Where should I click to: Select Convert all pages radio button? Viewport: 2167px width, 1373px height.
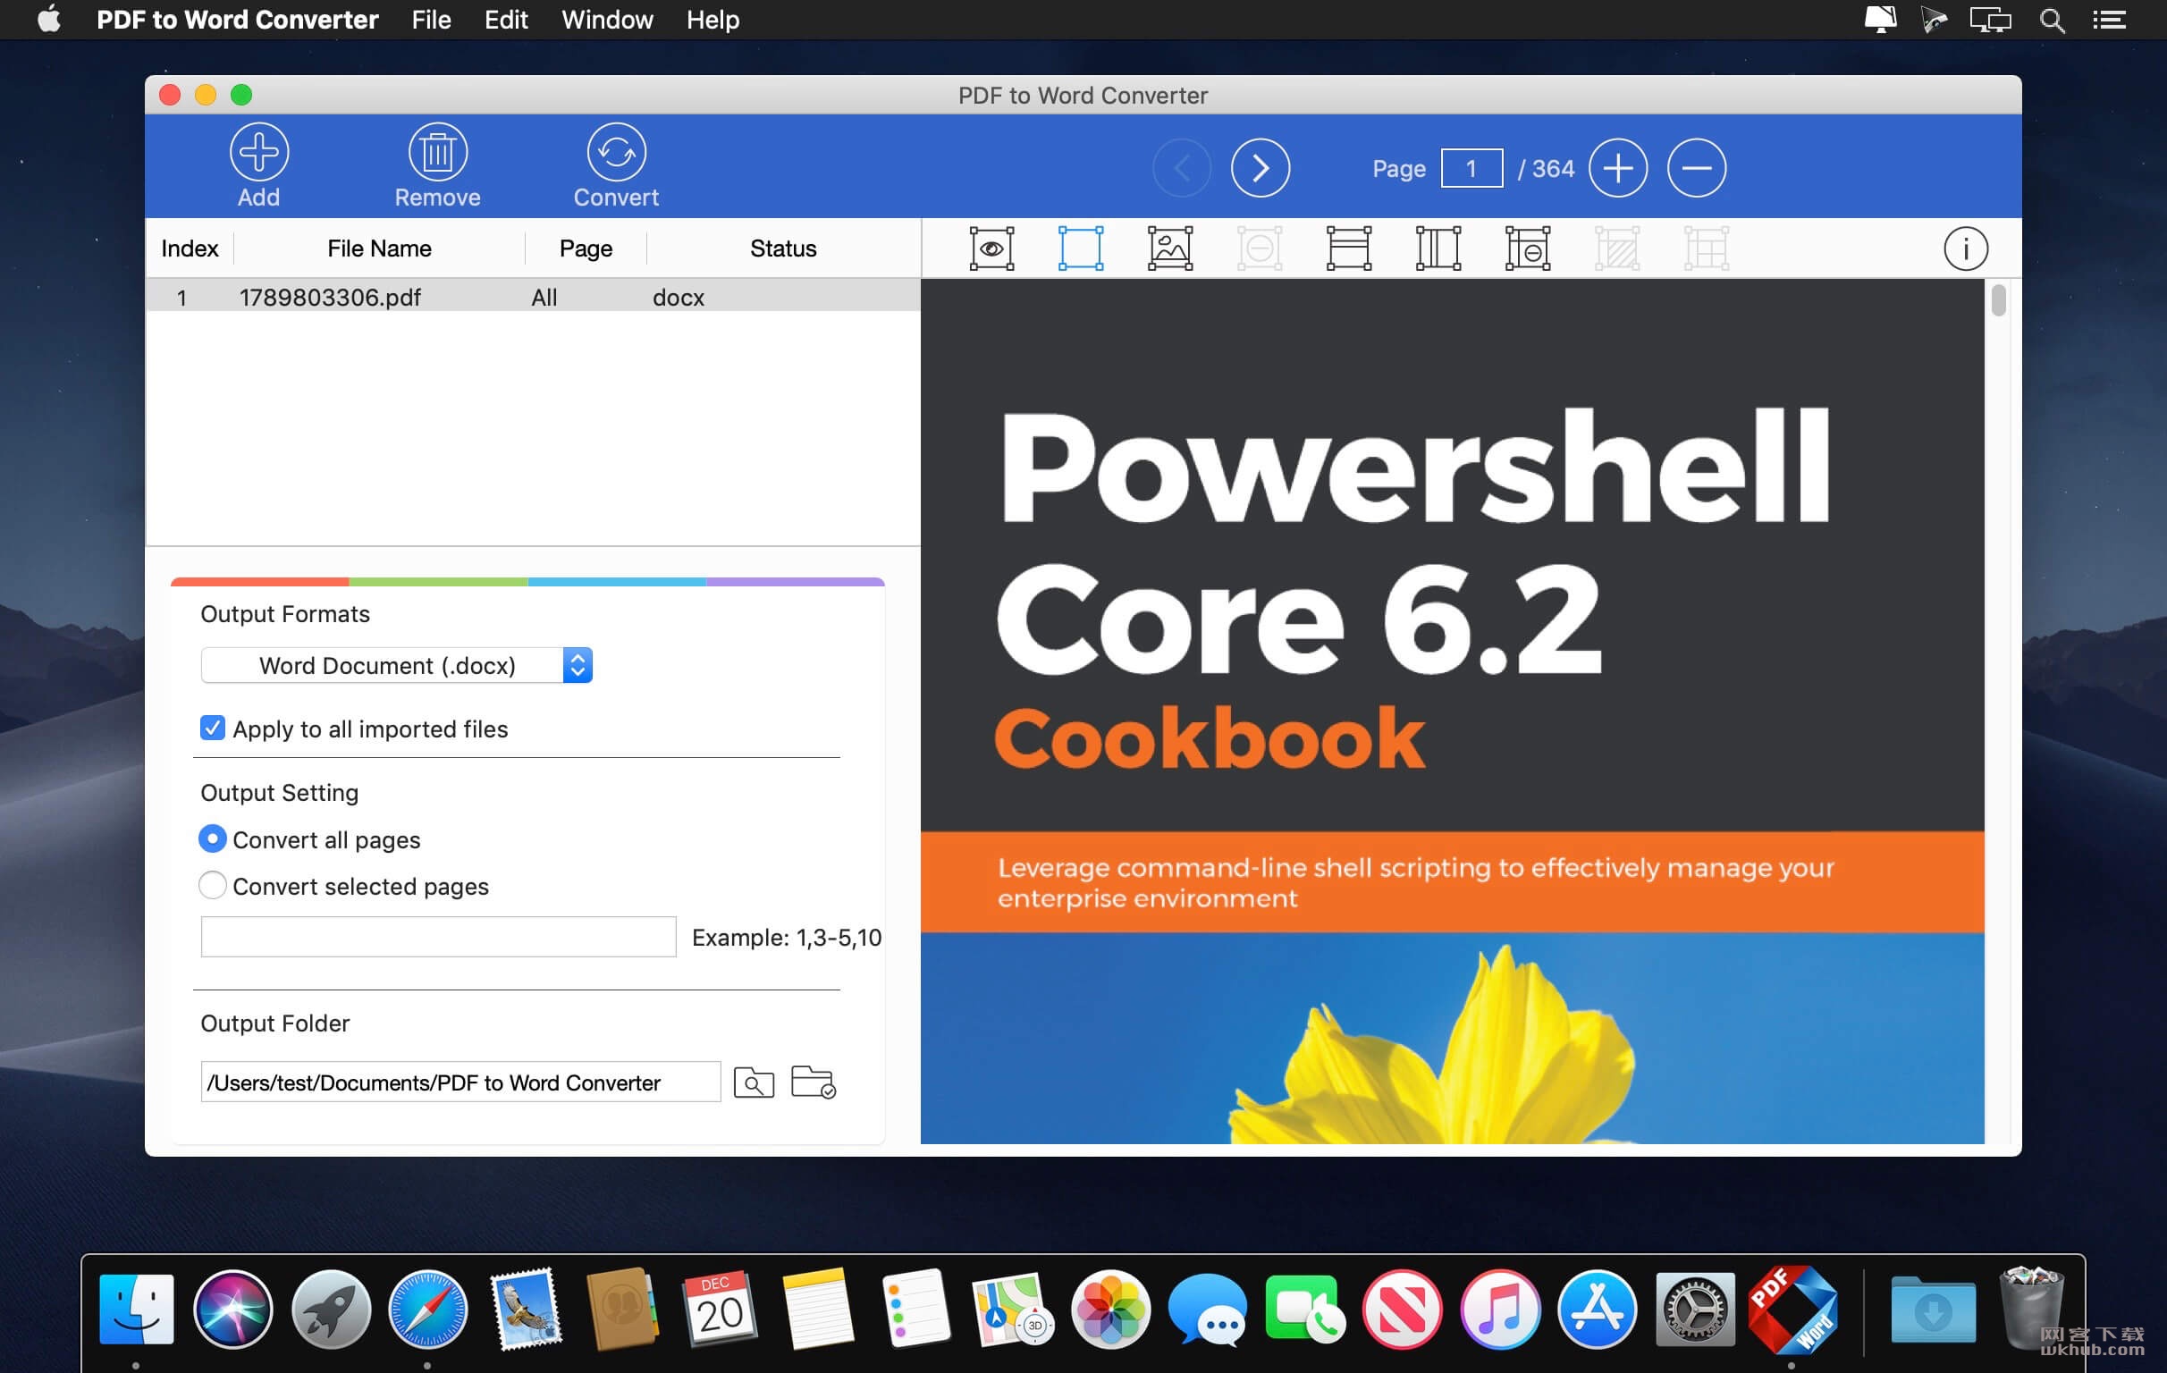point(213,839)
